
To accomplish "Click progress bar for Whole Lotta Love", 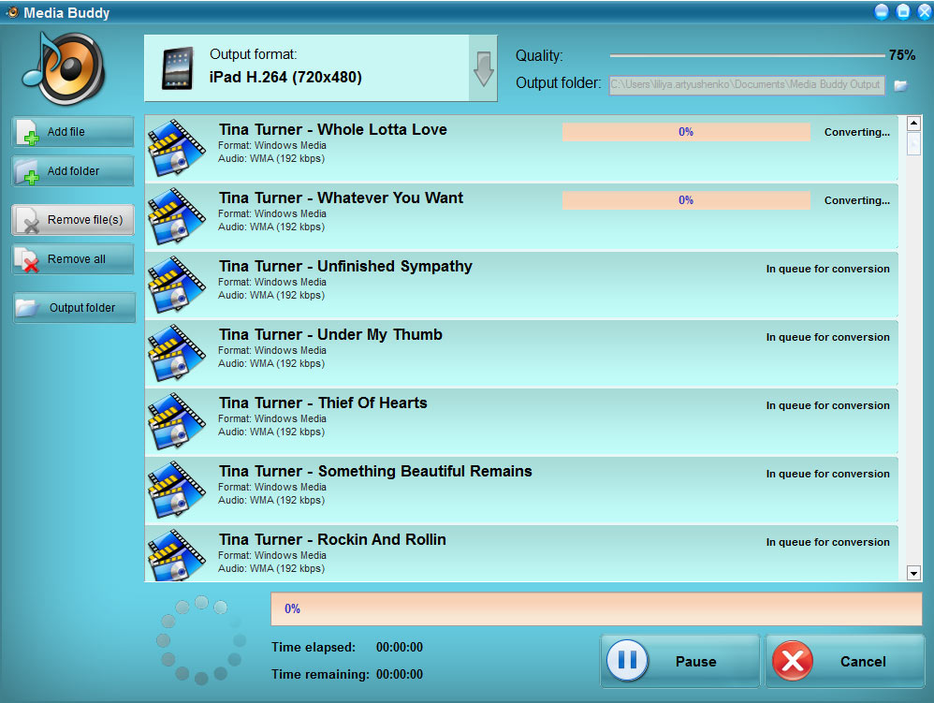I will (686, 132).
